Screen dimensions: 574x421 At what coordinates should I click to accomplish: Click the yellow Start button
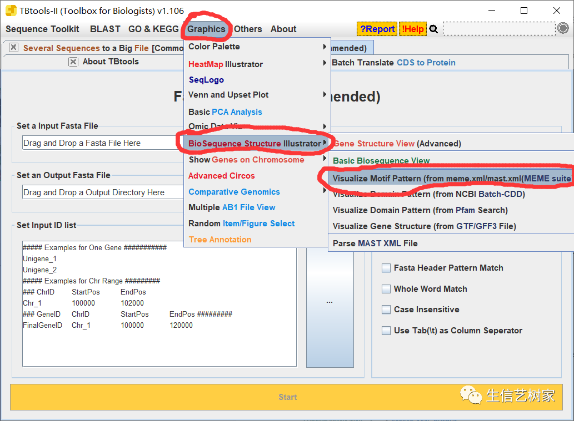286,397
